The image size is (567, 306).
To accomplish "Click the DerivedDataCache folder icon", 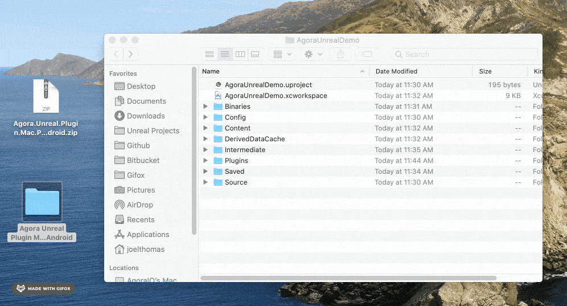I will click(x=218, y=139).
